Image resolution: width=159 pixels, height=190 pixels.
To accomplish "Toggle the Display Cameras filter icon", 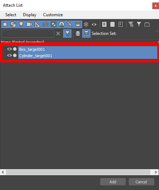I will coord(29,24).
